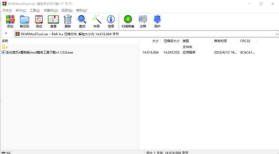Image resolution: width=279 pixels, height=154 pixels.
Task: Select the 生化危机4重制版mod整合工具下载v1.1.0.0.exe file
Action: tap(40, 52)
